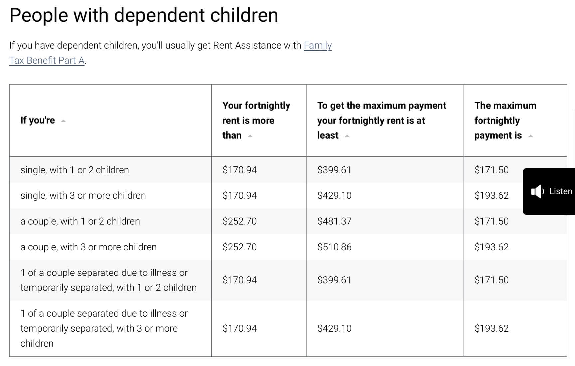Image resolution: width=575 pixels, height=366 pixels.
Task: Click separated couple row with 3 or more children
Action: [x=103, y=328]
